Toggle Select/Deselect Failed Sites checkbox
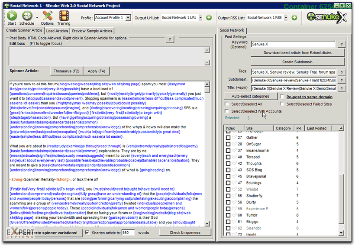The height and width of the screenshot is (246, 355). click(x=282, y=104)
